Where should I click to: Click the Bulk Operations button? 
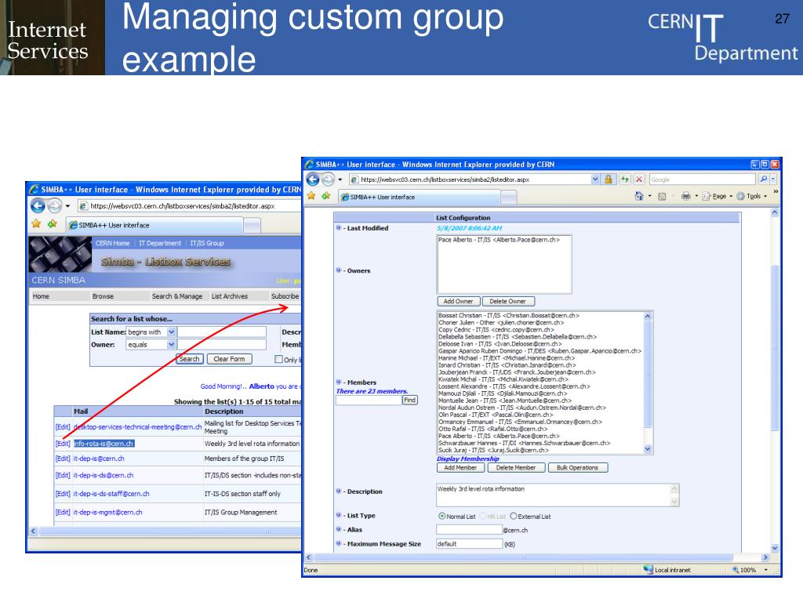click(578, 467)
